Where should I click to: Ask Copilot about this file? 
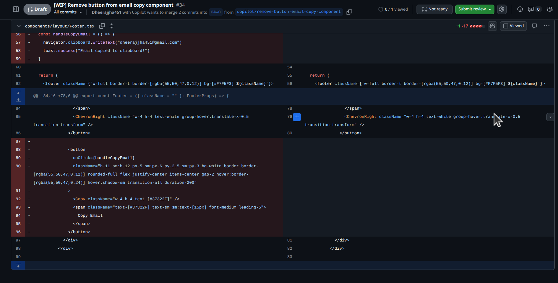(492, 26)
